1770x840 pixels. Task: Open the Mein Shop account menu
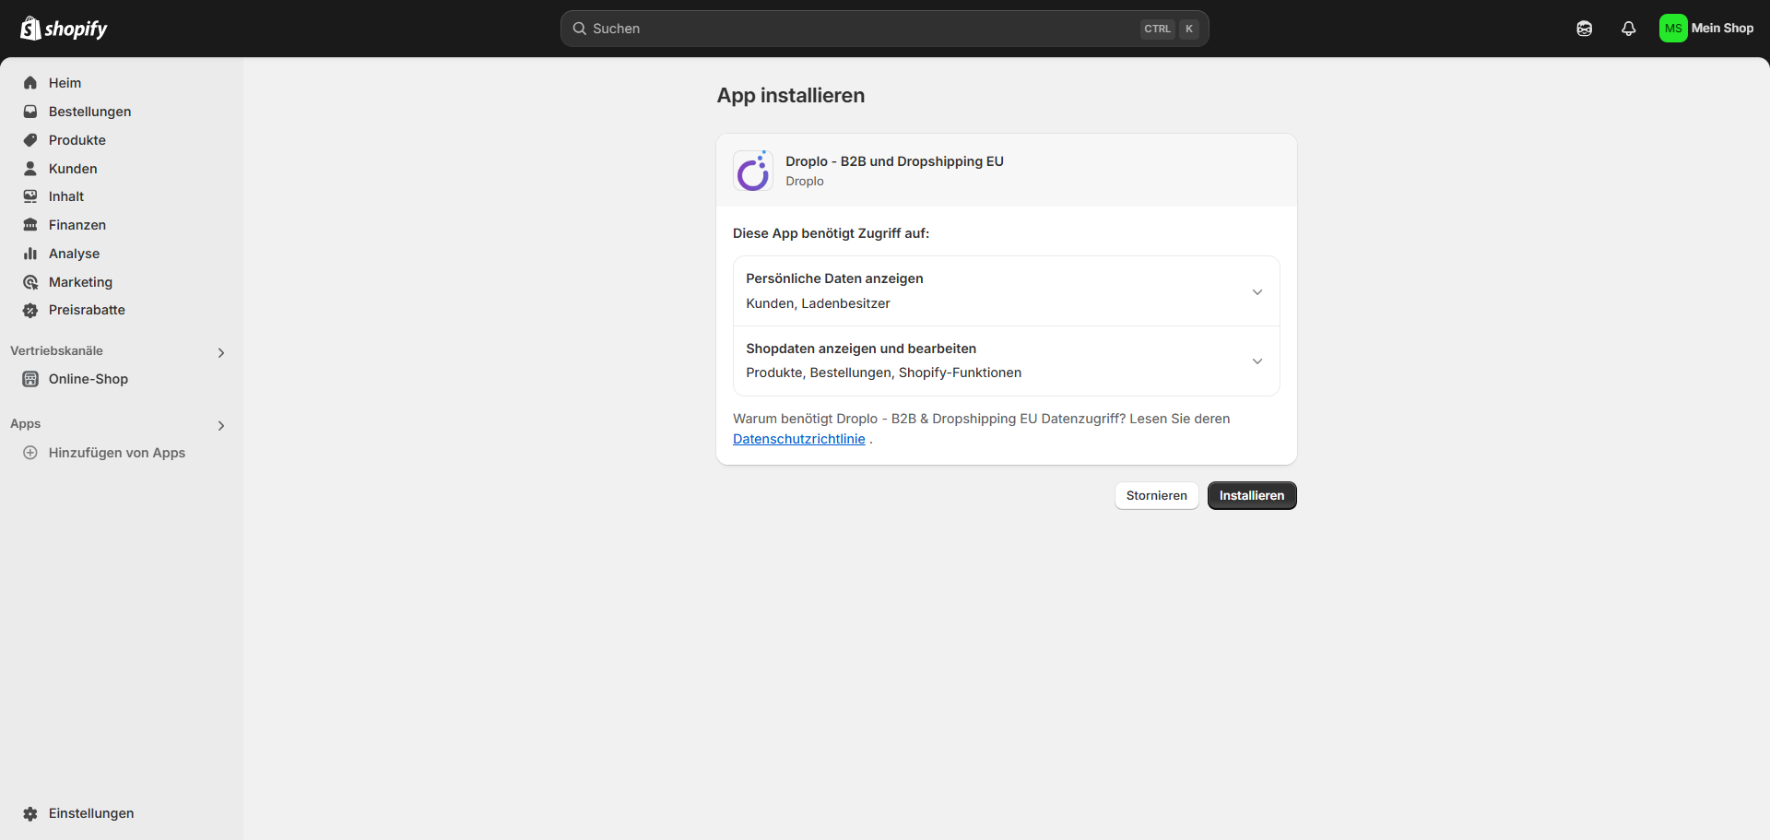[1707, 29]
